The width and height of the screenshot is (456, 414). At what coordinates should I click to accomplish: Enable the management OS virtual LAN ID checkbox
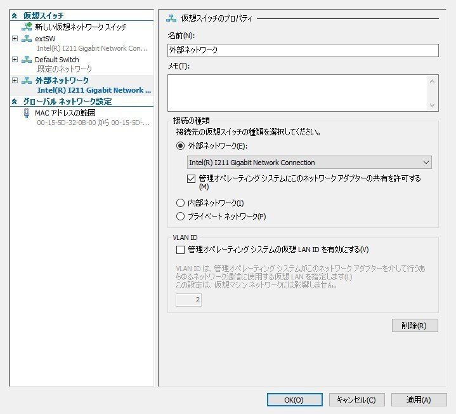pyautogui.click(x=180, y=250)
